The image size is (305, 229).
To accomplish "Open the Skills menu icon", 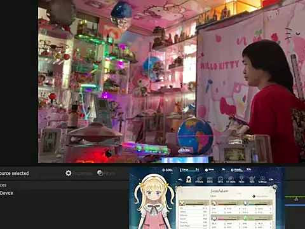I will 220,179.
